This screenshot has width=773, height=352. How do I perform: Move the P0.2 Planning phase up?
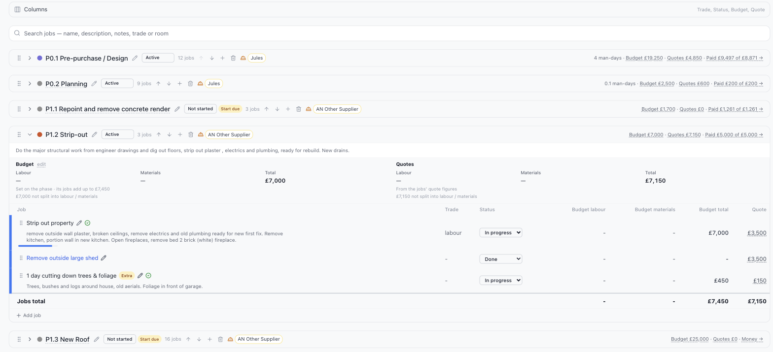pyautogui.click(x=158, y=84)
